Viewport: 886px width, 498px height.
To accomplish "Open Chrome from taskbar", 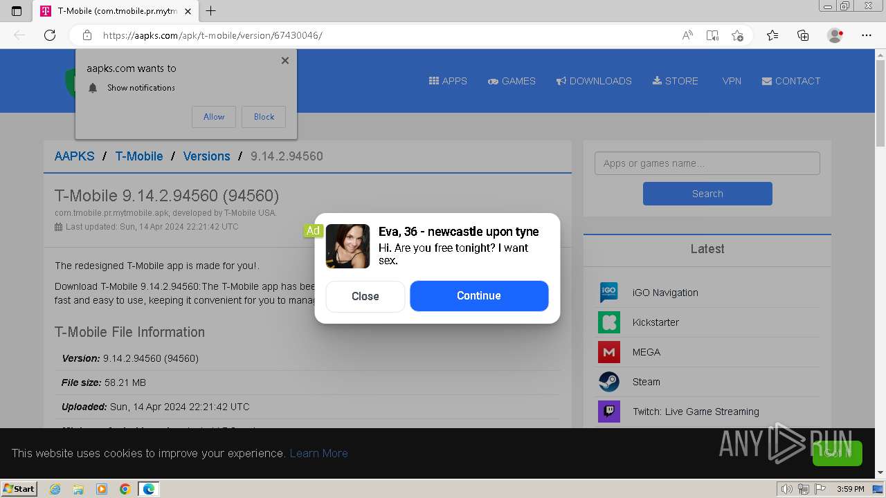I will [x=125, y=489].
